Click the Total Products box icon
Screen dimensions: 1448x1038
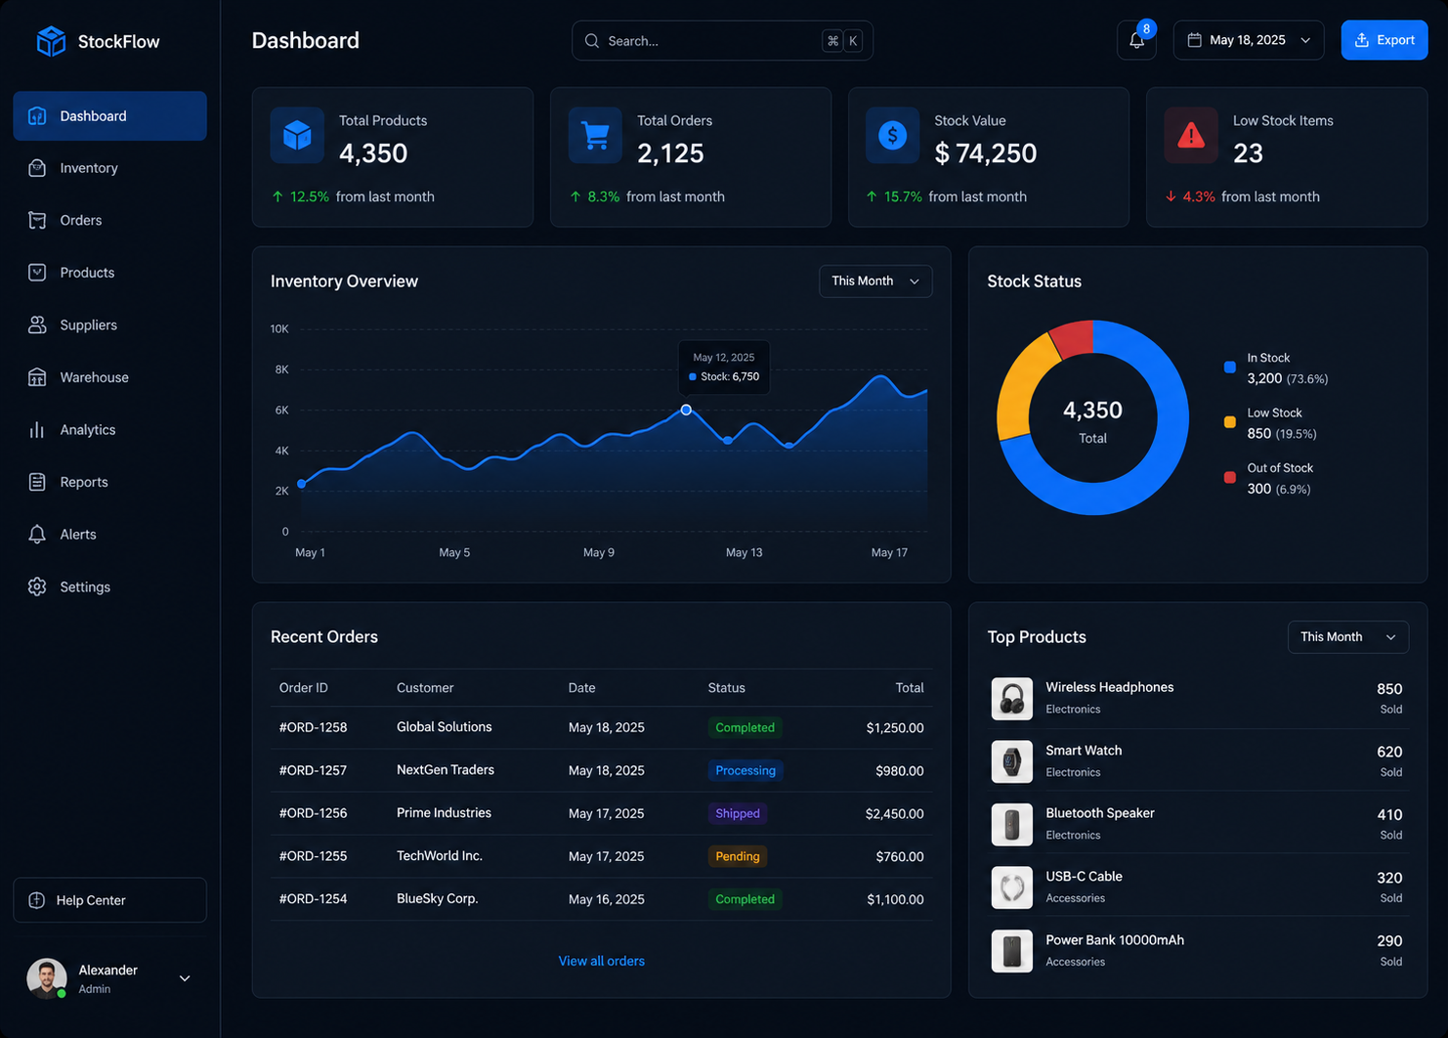pos(297,135)
